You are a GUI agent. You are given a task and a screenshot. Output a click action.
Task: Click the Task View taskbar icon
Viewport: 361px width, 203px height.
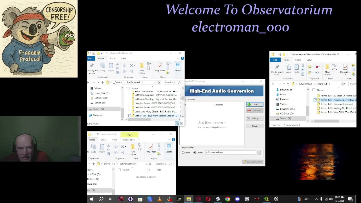111,199
